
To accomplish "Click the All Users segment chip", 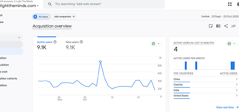I will pyautogui.click(x=41, y=17).
